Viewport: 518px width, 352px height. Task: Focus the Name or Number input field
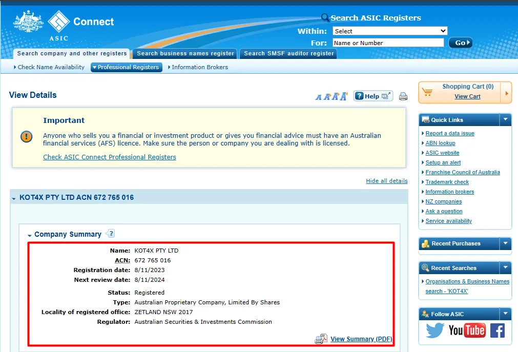(388, 43)
